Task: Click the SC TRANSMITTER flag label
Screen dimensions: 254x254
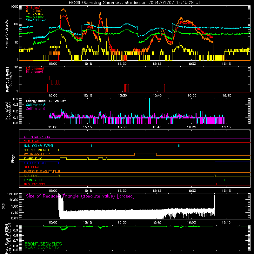Action: [x=37, y=154]
